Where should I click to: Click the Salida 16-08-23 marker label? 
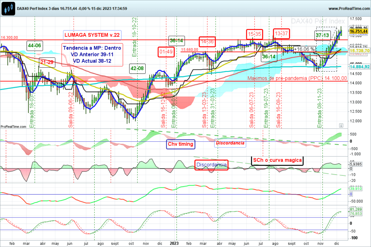[x=279, y=110]
